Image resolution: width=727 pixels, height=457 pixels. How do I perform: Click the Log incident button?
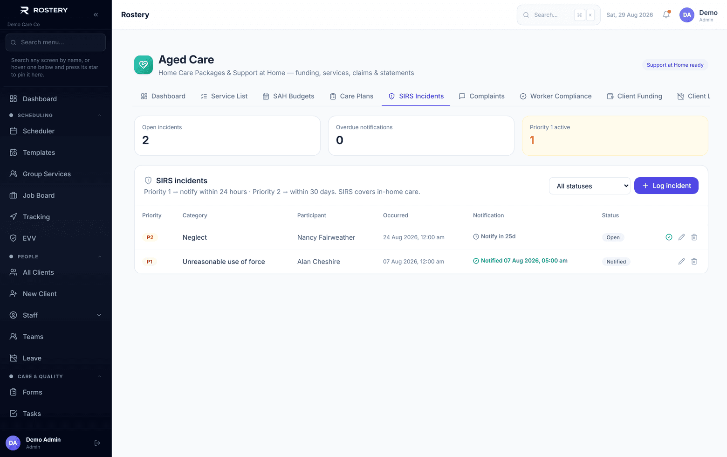(x=666, y=186)
